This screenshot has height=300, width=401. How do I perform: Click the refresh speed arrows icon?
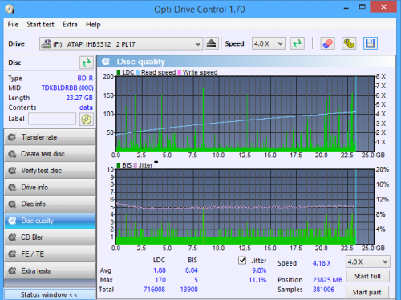point(298,43)
